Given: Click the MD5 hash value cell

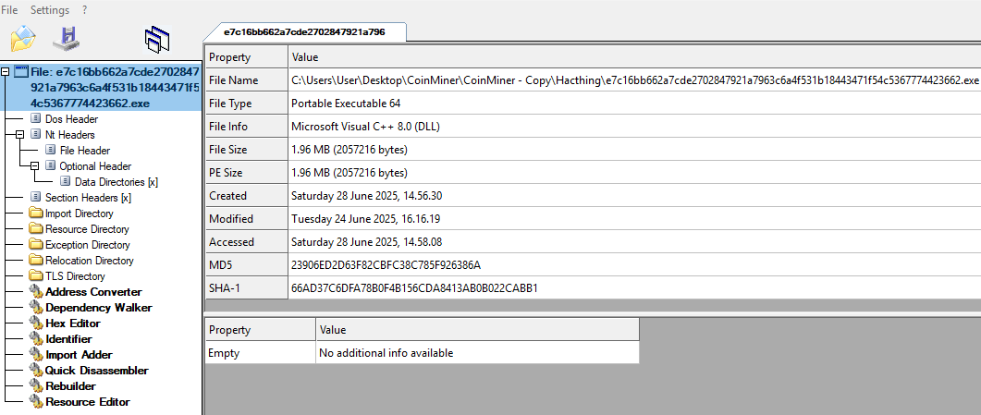Looking at the screenshot, I should [386, 264].
